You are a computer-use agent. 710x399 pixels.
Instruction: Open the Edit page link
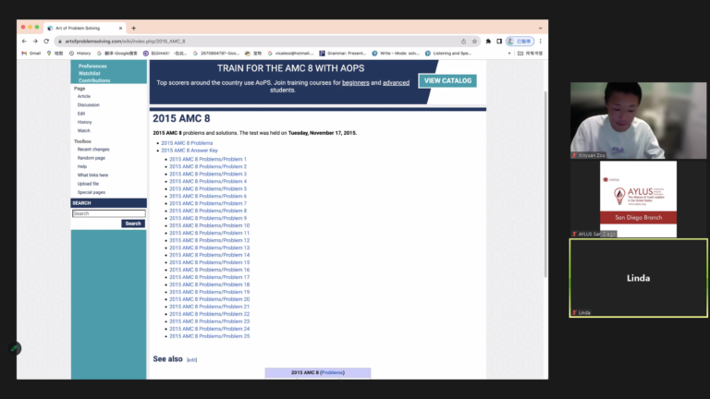[81, 114]
